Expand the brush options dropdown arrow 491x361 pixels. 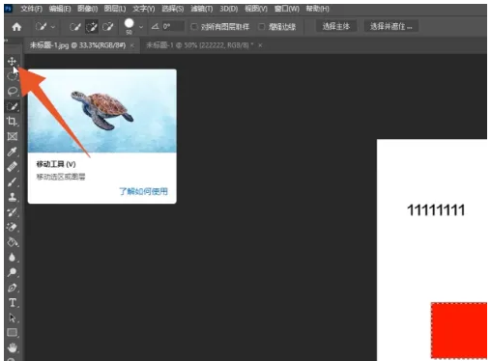(x=141, y=27)
